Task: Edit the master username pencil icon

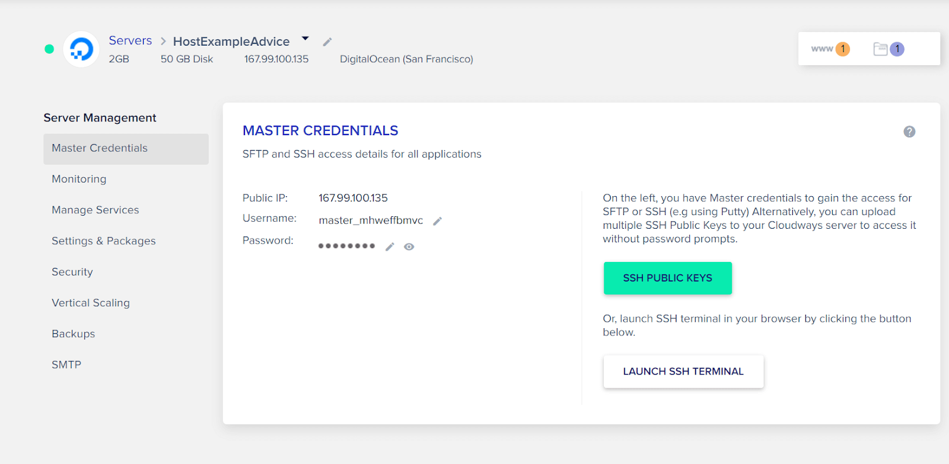Action: coord(438,221)
